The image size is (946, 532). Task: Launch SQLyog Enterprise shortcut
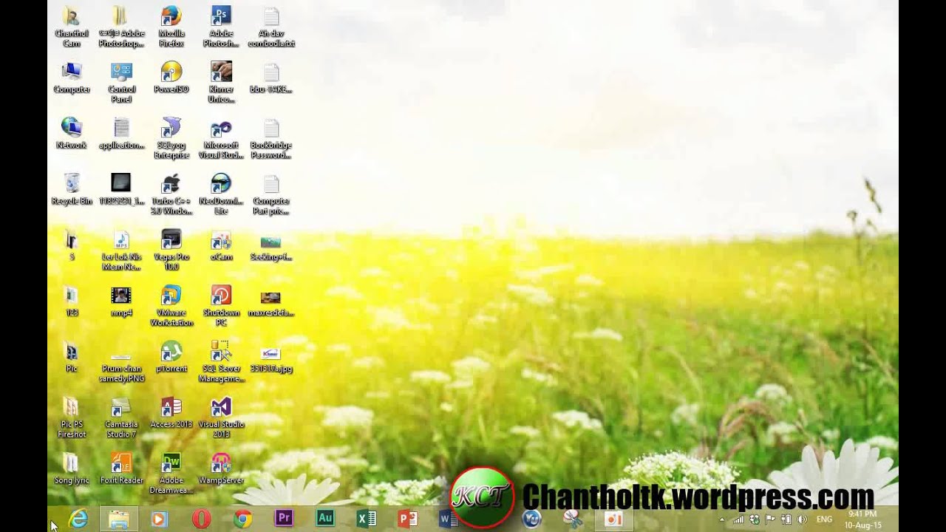(171, 138)
